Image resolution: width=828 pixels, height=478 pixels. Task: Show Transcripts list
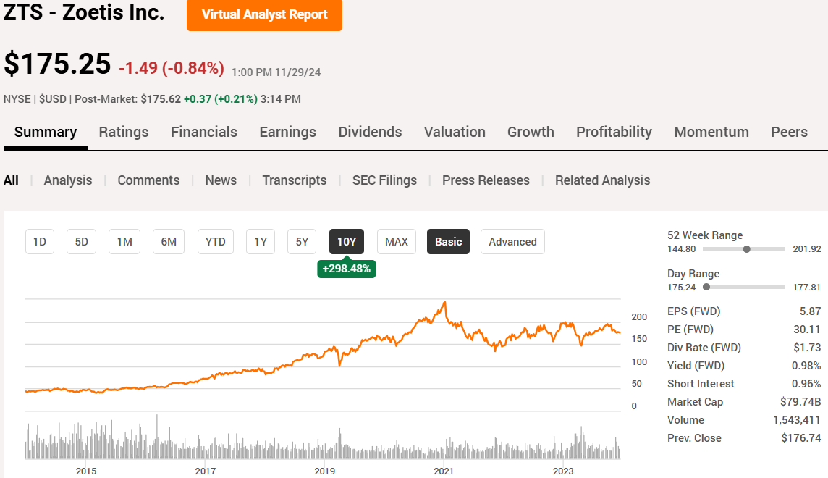295,180
